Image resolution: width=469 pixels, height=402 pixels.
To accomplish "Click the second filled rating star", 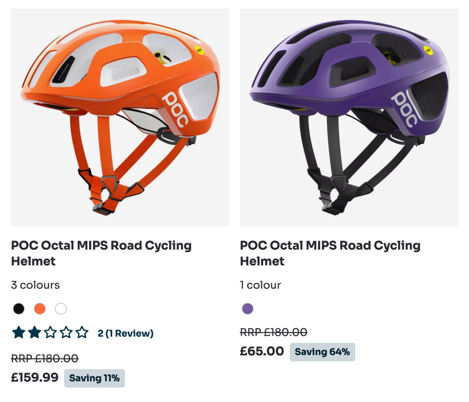I will [34, 333].
